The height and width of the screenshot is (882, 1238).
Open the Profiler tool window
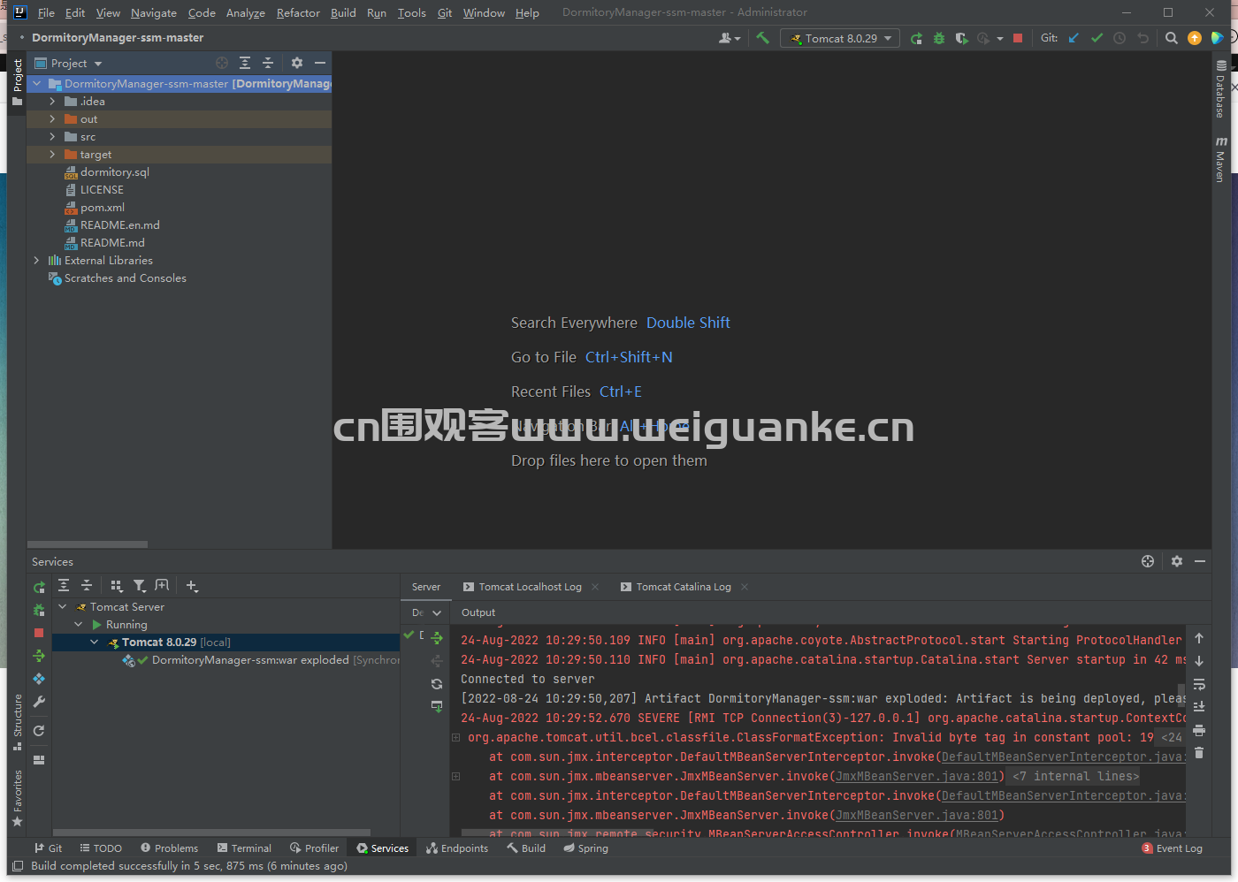[314, 848]
